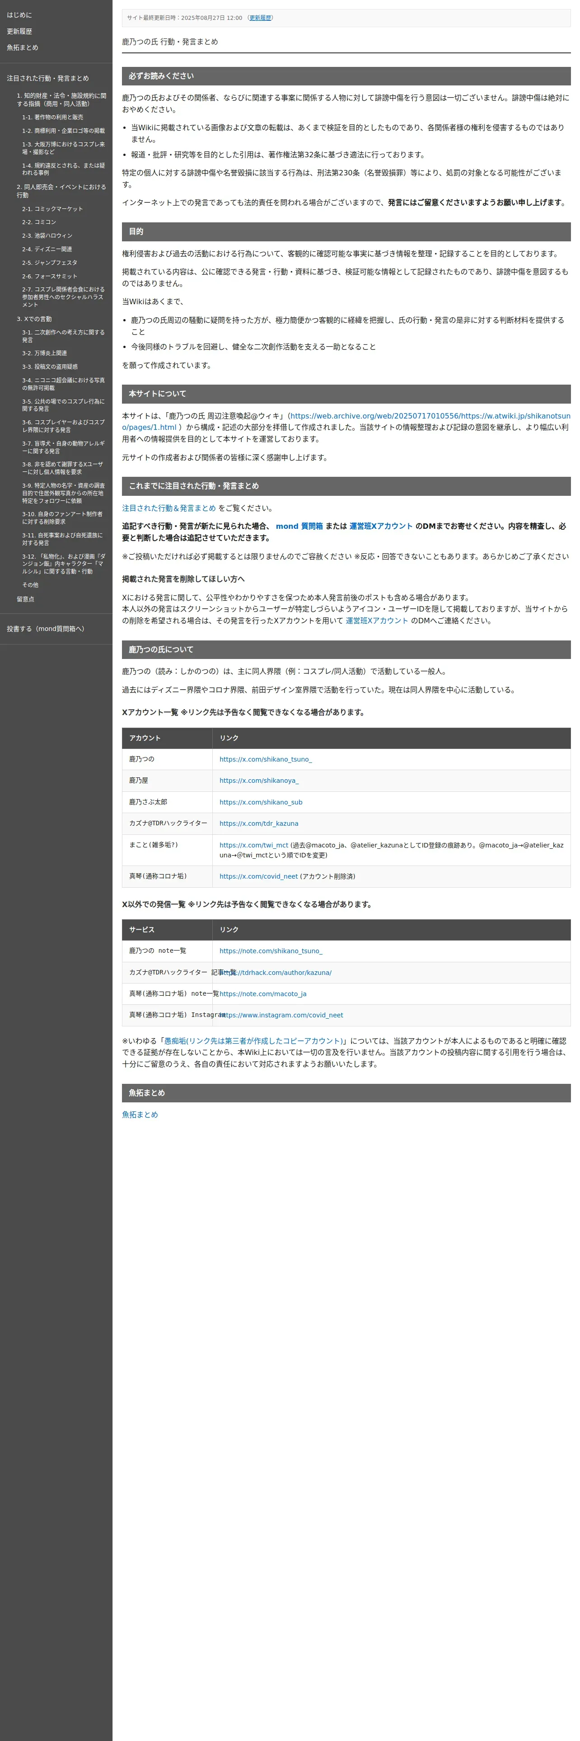Open the はじめに sidebar link
580x1741 pixels.
[x=19, y=15]
